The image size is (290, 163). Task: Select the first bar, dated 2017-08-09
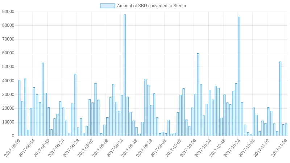(19, 108)
